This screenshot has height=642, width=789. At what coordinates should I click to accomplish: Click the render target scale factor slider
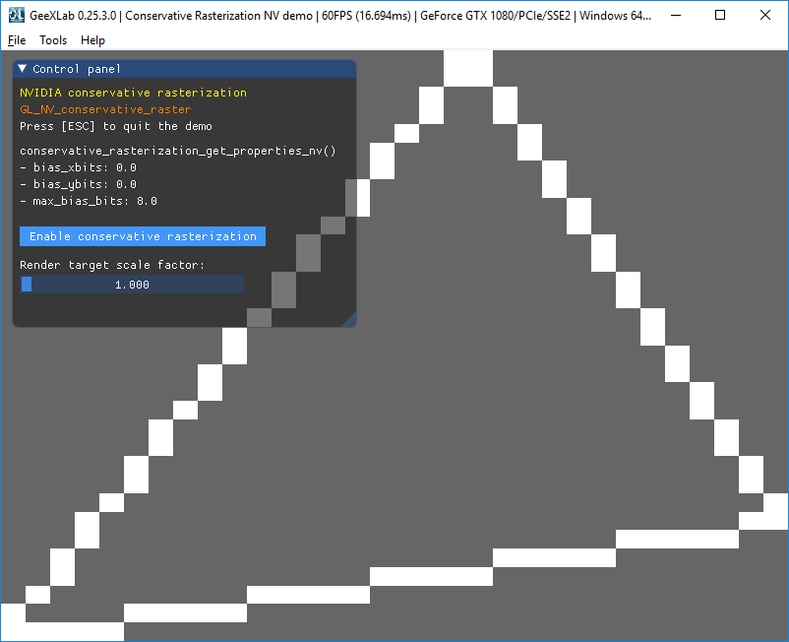[x=132, y=285]
